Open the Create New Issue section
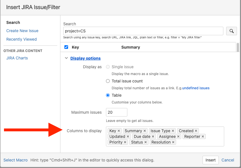Image resolution: width=241 pixels, height=168 pixels. pos(22,31)
